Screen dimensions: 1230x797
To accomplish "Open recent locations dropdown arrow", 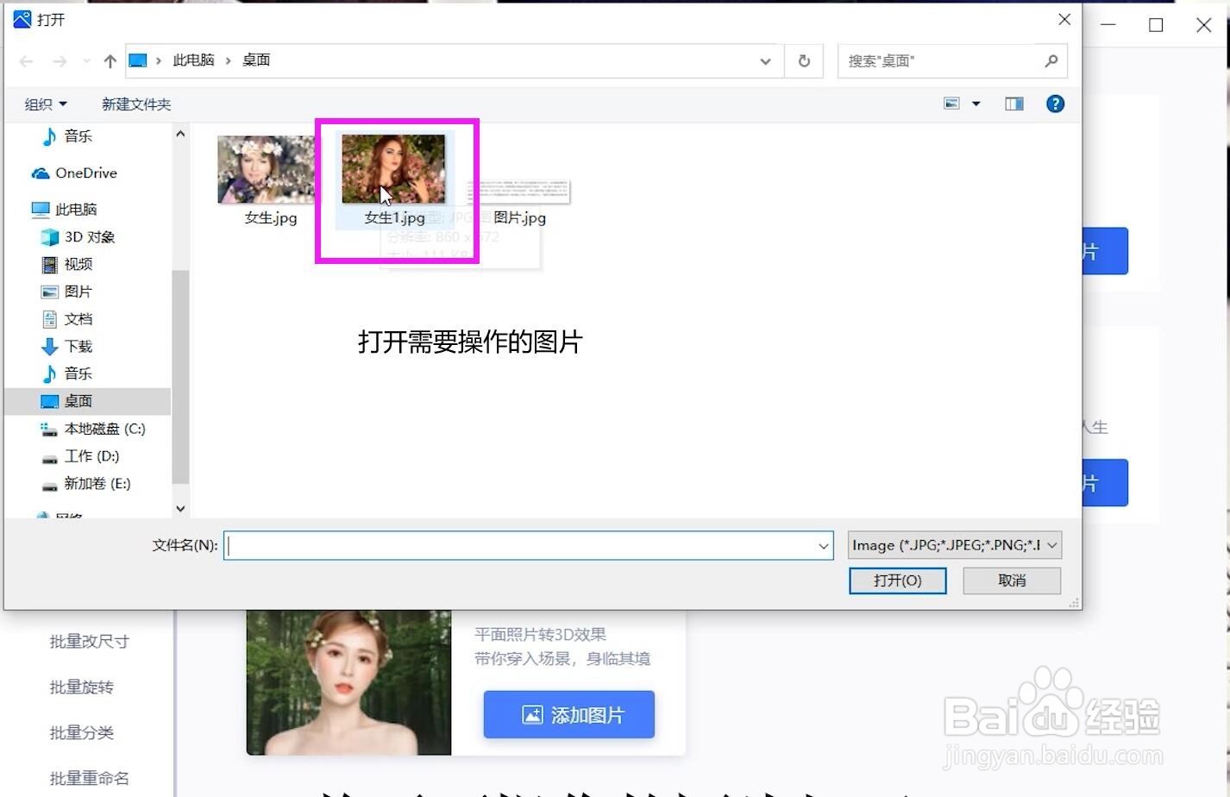I will click(86, 61).
